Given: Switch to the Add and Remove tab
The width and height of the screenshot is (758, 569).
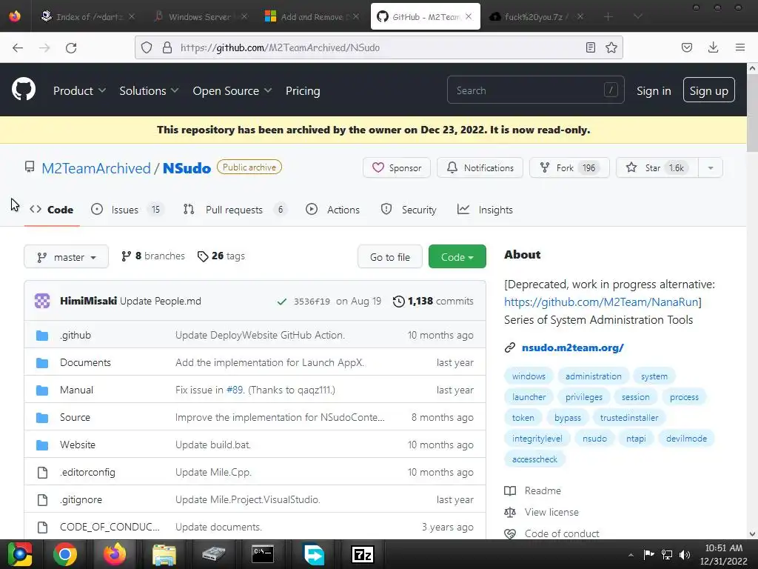Looking at the screenshot, I should point(312,17).
